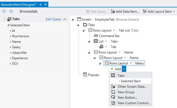
Task: Open Rows Layout dropdown for Menu
Action: [x=131, y=63]
